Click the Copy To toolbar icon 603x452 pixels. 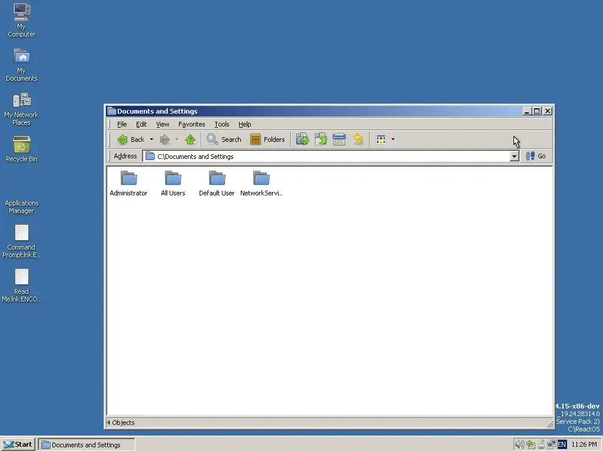321,139
